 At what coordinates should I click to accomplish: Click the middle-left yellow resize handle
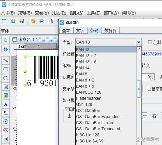[25, 71]
